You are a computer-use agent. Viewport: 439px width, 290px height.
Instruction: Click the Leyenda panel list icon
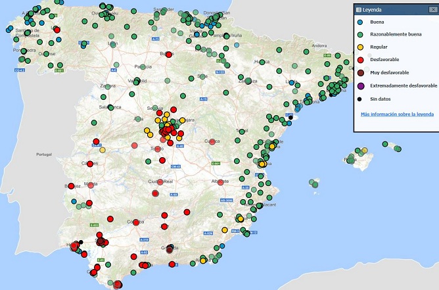358,10
